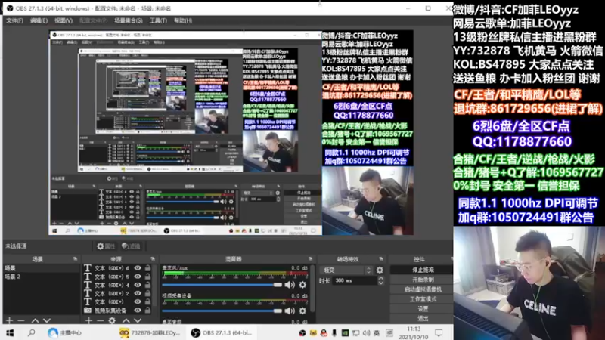The width and height of the screenshot is (605, 340).
Task: Click the 退出 exit button
Action: pos(423,318)
